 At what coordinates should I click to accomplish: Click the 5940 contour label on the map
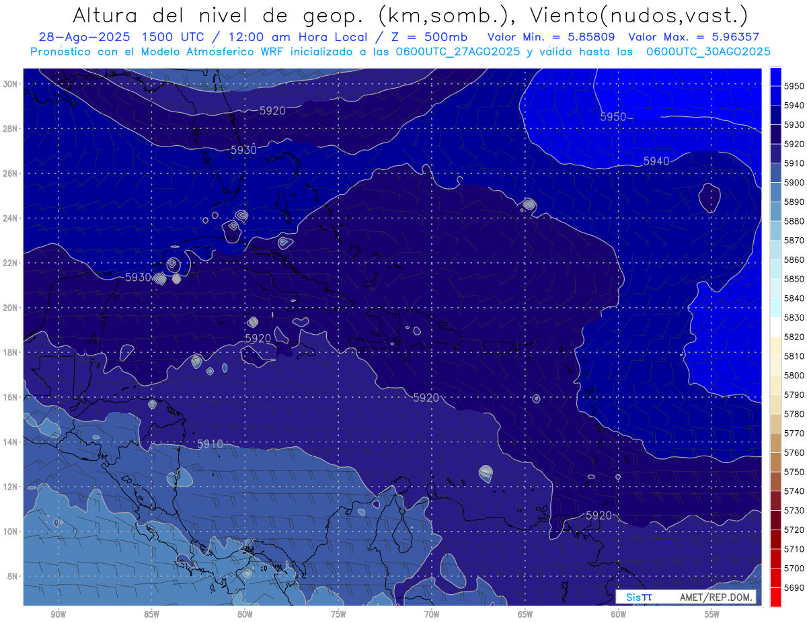point(656,161)
